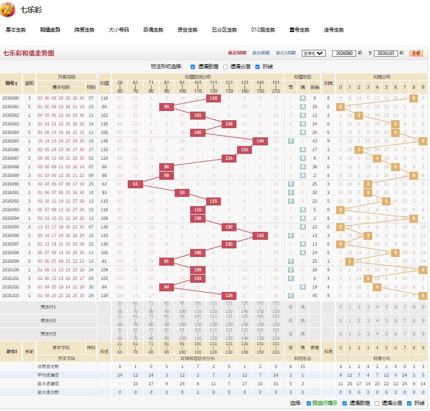Click the red 129 sum marker
Viewport: 430px width, 411px height.
(229, 295)
